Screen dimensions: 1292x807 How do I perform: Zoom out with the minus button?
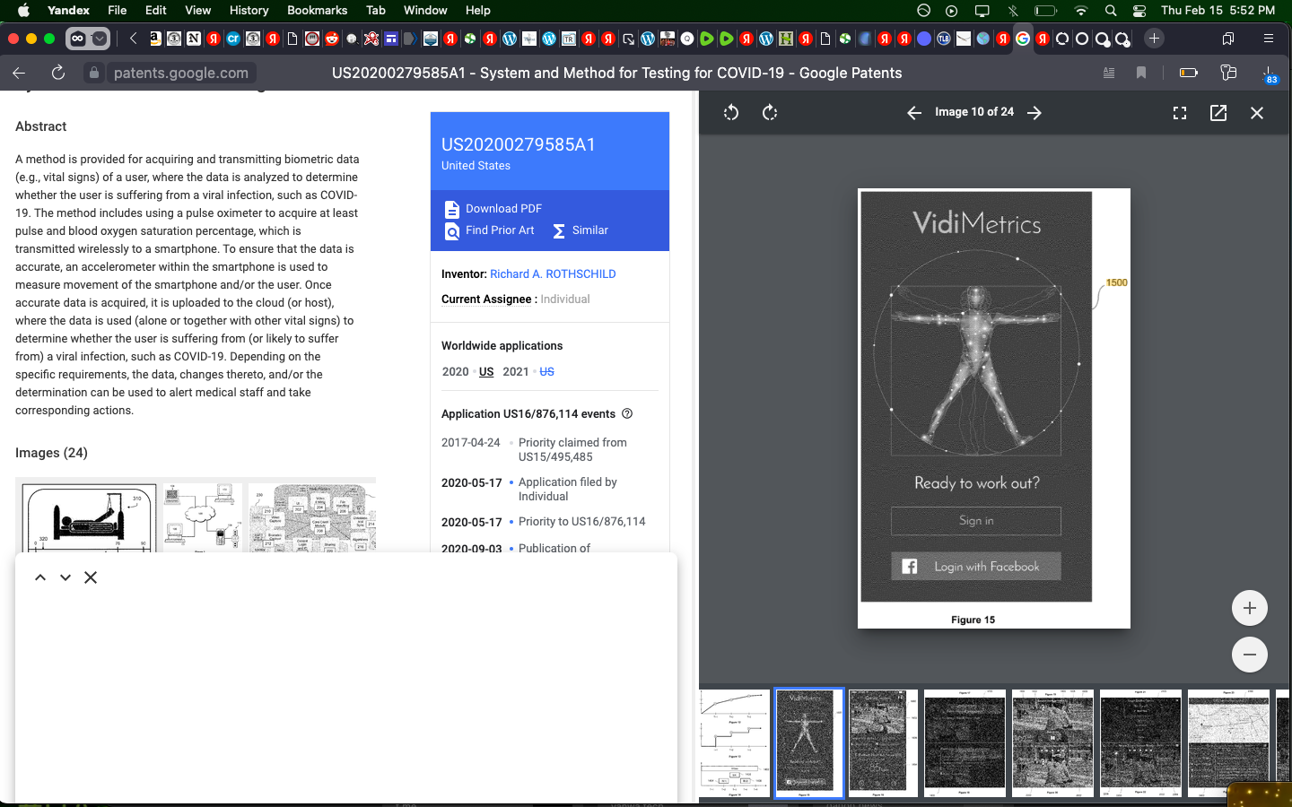pyautogui.click(x=1250, y=655)
